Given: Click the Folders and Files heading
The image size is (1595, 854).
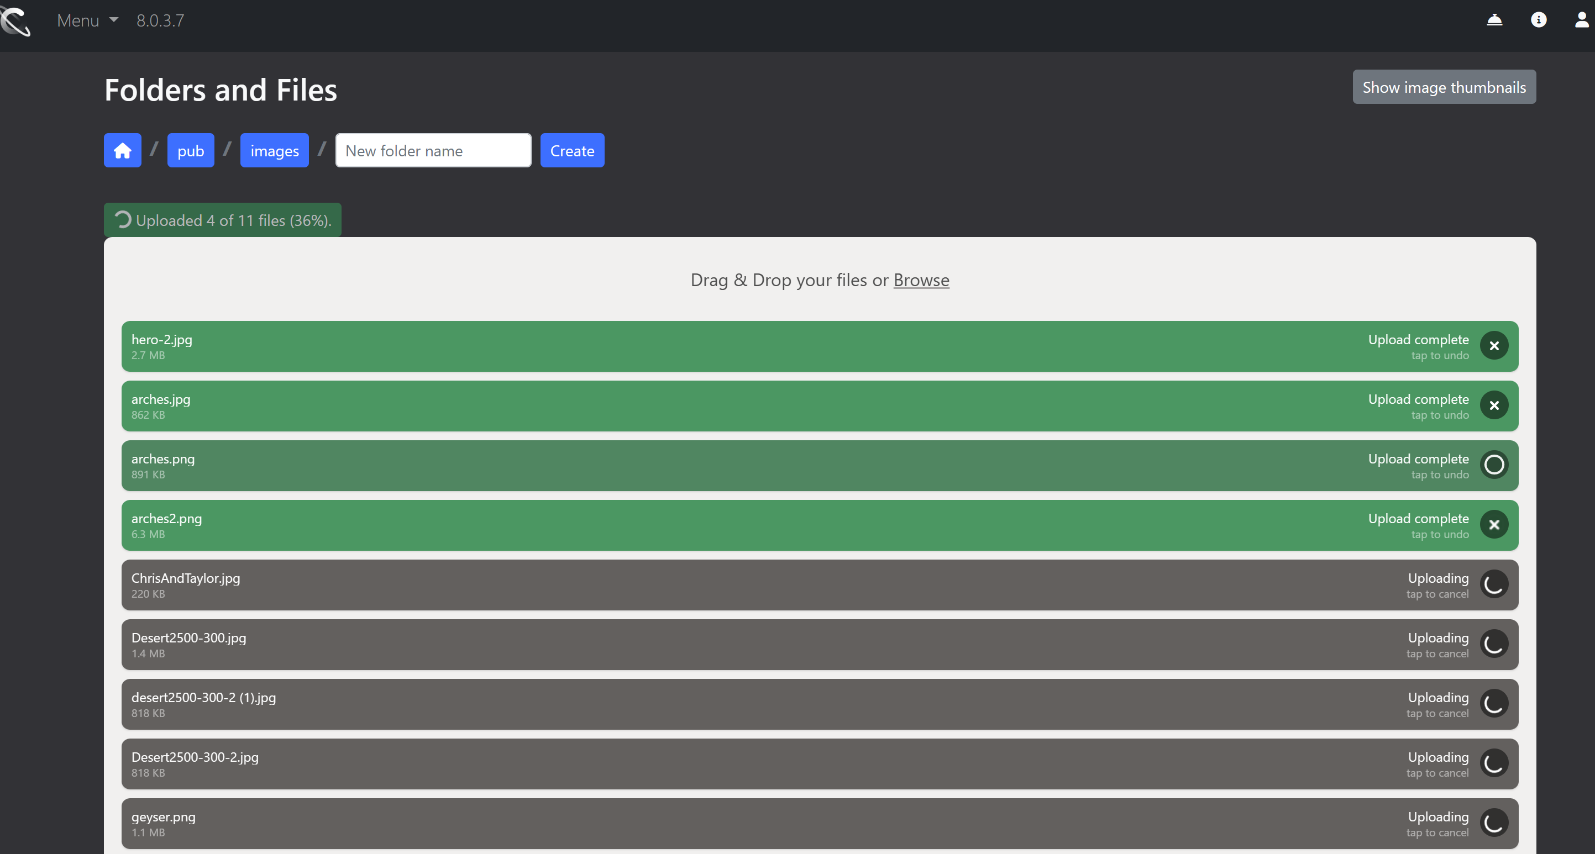Looking at the screenshot, I should (x=221, y=89).
